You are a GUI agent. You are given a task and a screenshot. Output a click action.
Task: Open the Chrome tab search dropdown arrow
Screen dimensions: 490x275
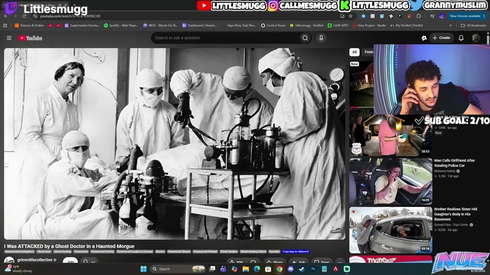[x=5, y=6]
